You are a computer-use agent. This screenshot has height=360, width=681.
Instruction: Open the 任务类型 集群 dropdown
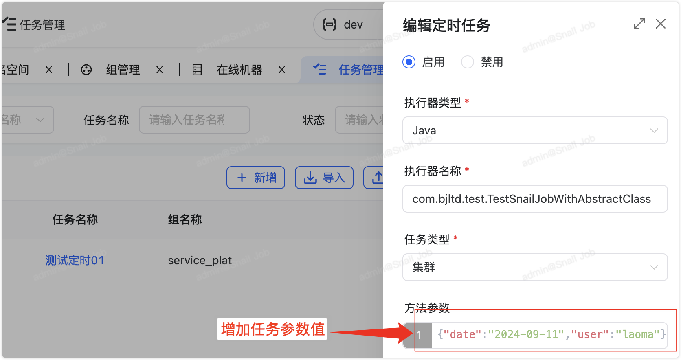(x=534, y=267)
